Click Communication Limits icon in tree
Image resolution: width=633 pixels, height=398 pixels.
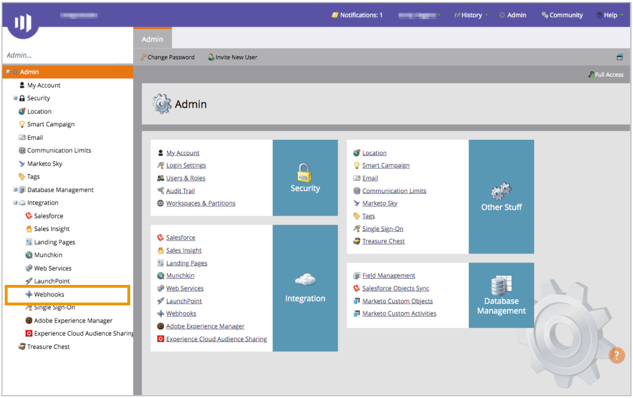tap(22, 150)
